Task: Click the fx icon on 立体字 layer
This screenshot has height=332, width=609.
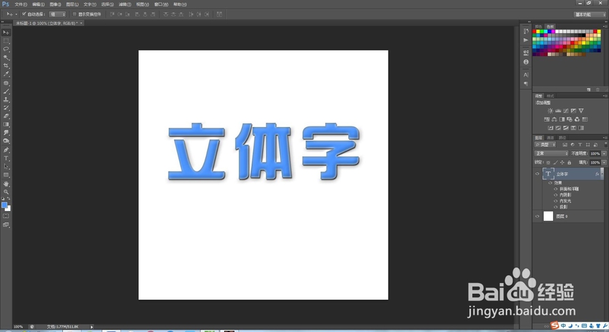Action: (x=597, y=174)
